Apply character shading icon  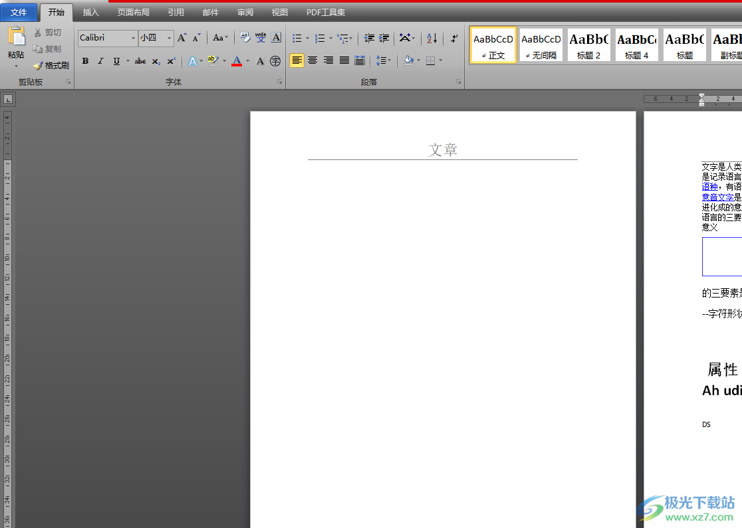260,61
